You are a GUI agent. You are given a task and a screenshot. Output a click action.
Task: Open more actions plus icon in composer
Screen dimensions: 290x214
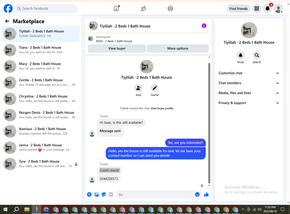[89, 194]
